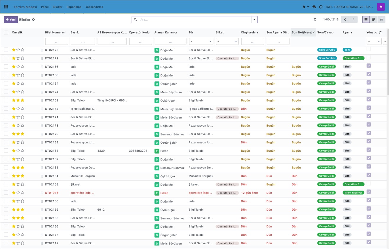Switch to kanban view
Screen dimensions: 389x249
coord(374,19)
